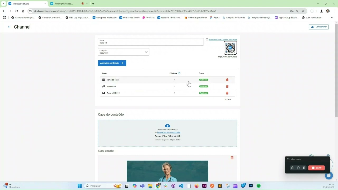338x190 pixels.
Task: Open the bookmarks apps grid icon
Action: [x=4, y=18]
